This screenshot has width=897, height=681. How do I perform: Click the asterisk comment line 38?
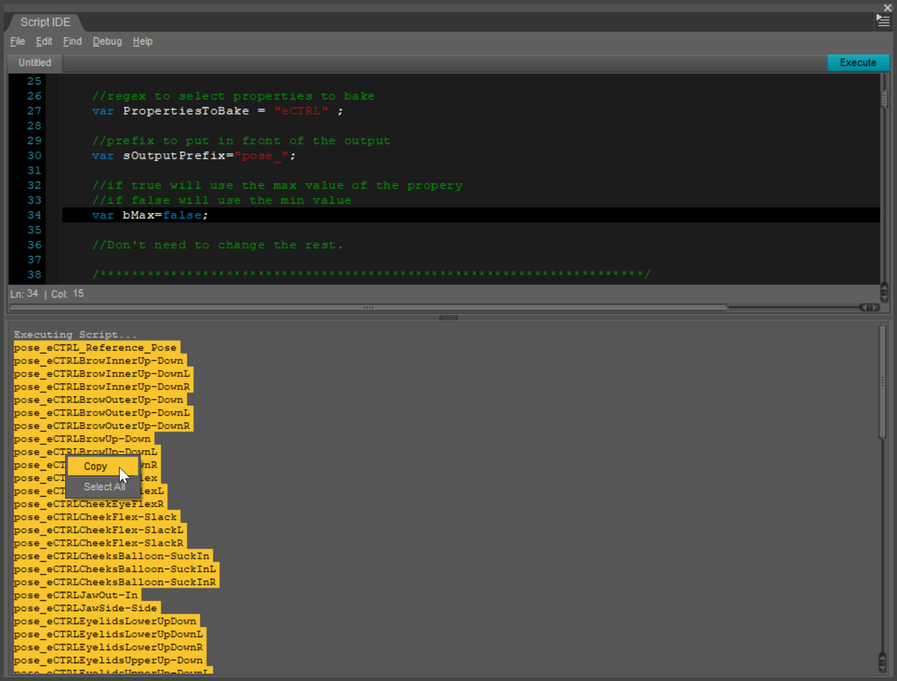371,274
